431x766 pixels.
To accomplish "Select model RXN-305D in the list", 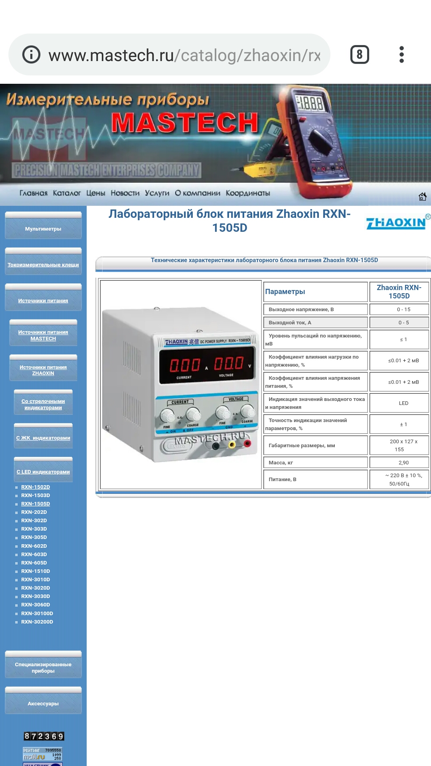I will click(34, 537).
